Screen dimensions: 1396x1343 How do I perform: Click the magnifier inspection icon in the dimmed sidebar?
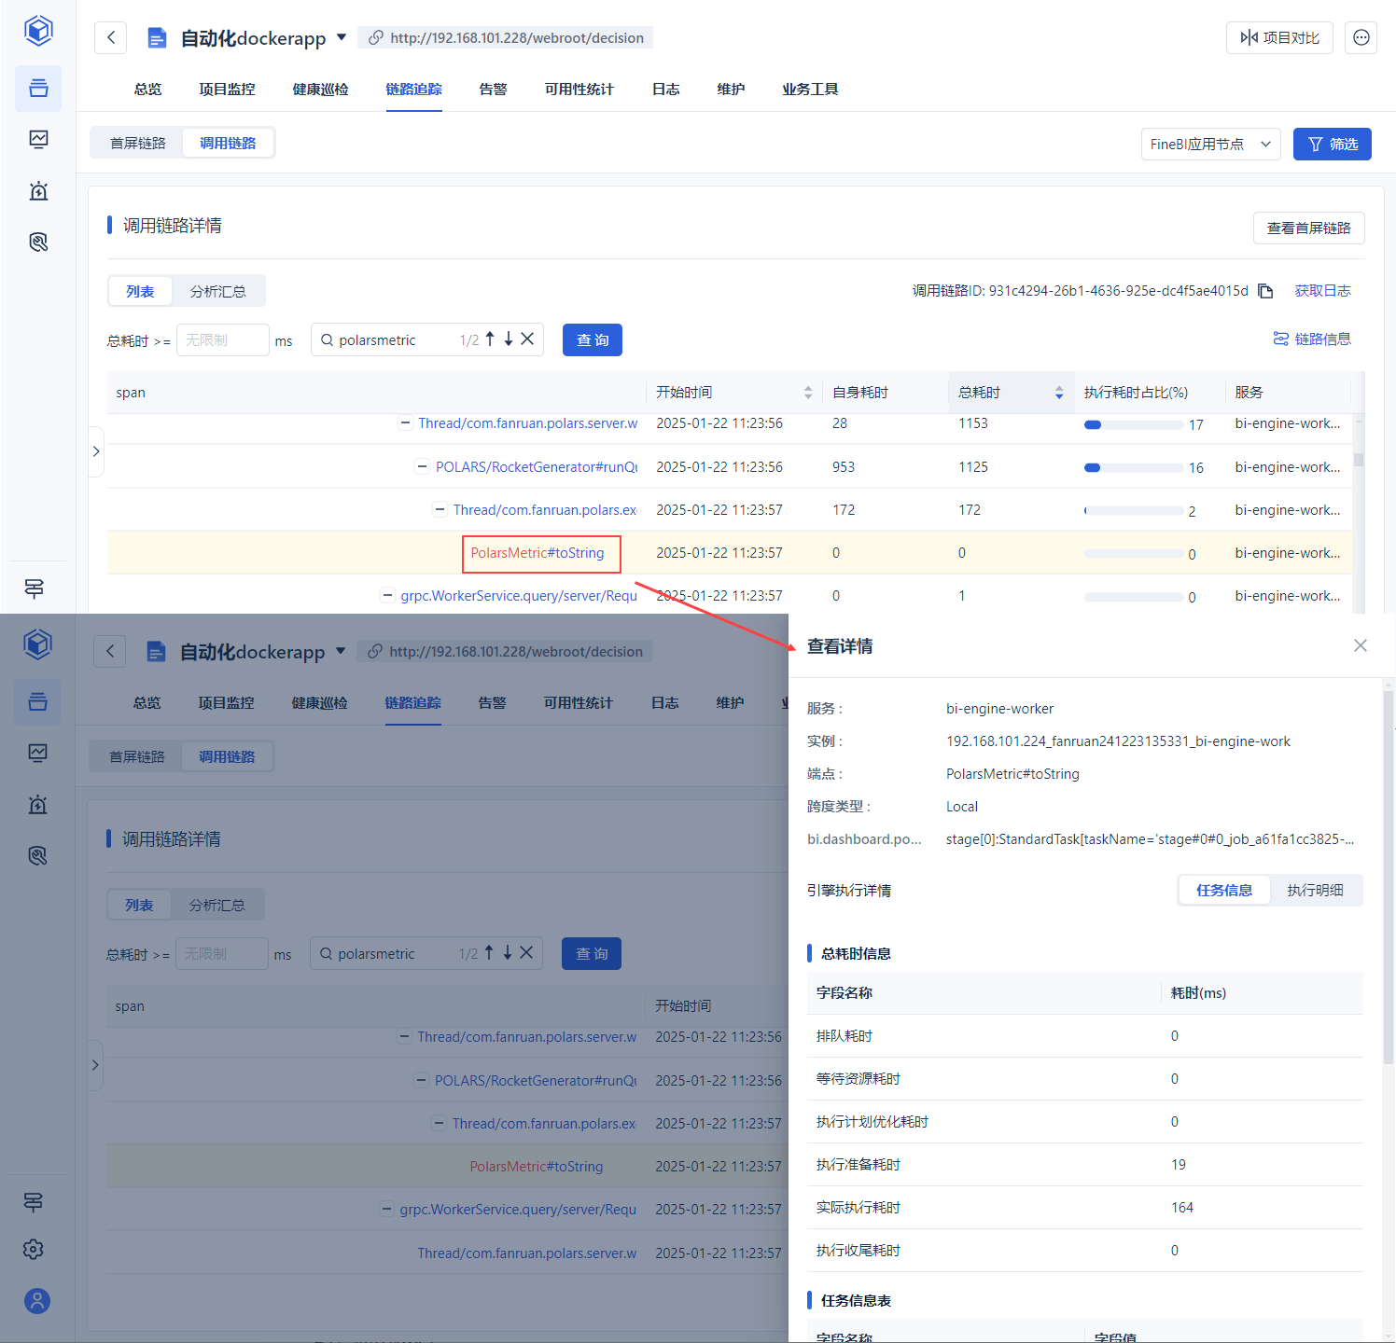click(37, 855)
